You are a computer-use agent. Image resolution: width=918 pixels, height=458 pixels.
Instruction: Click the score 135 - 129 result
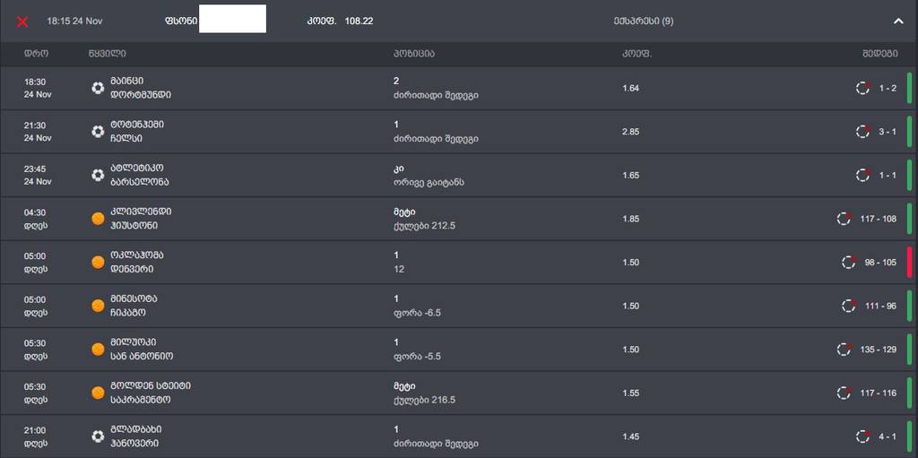click(879, 349)
